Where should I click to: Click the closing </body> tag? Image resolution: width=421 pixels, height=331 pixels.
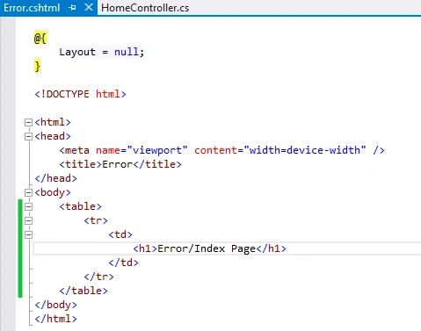click(55, 305)
